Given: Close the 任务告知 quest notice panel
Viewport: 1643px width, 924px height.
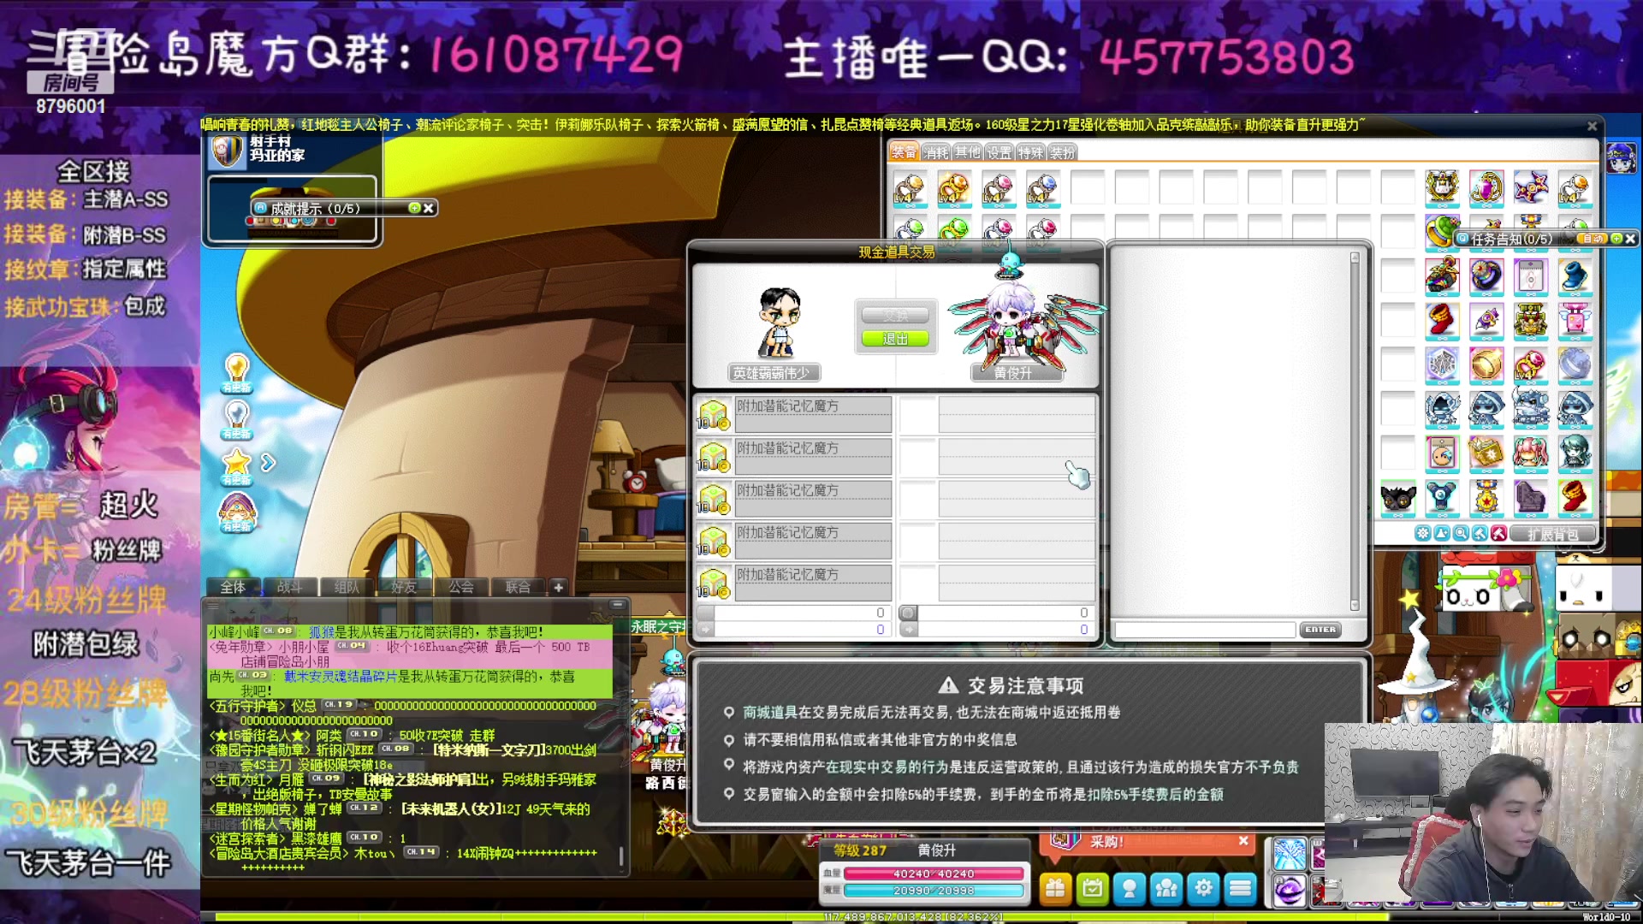Looking at the screenshot, I should (1630, 239).
